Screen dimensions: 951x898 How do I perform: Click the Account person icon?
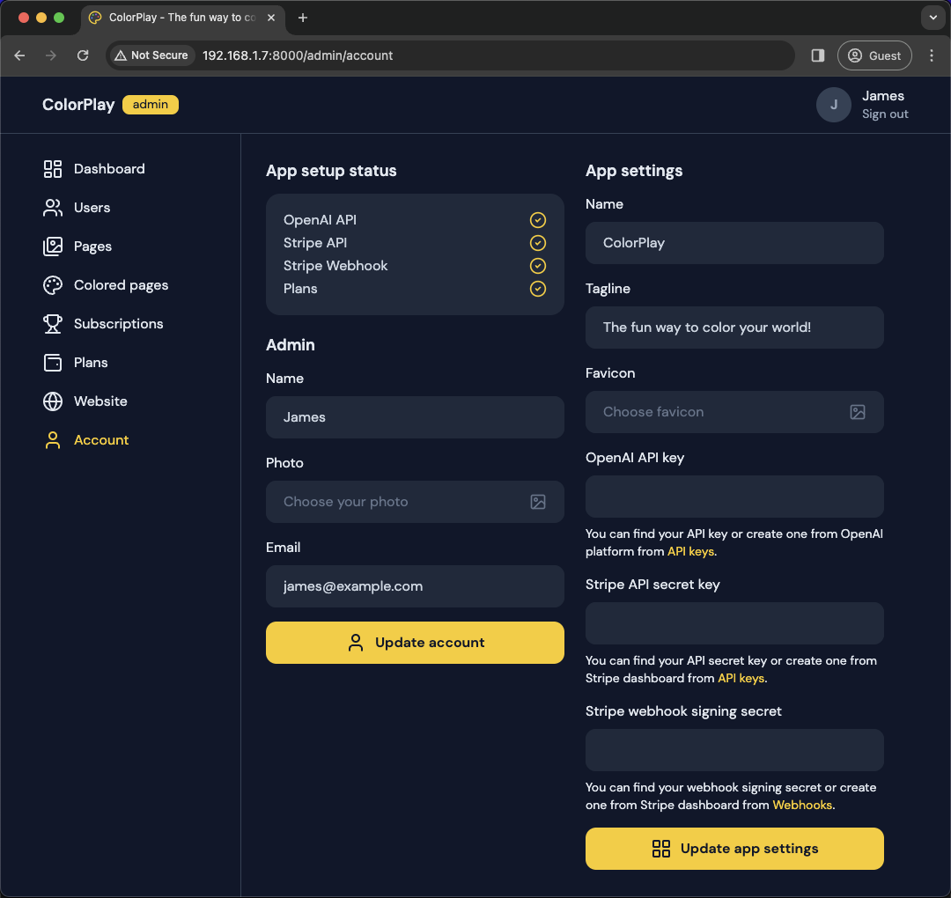pos(52,439)
